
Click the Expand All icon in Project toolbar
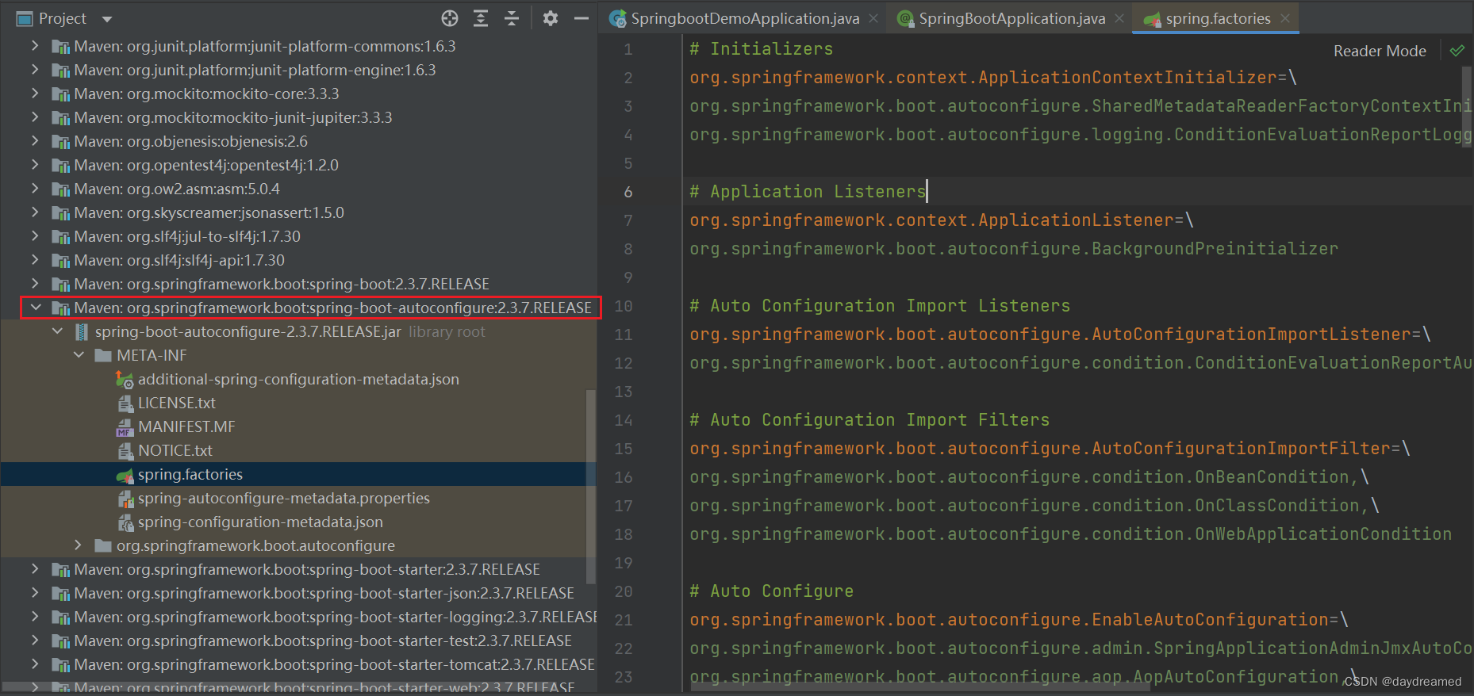pos(481,18)
